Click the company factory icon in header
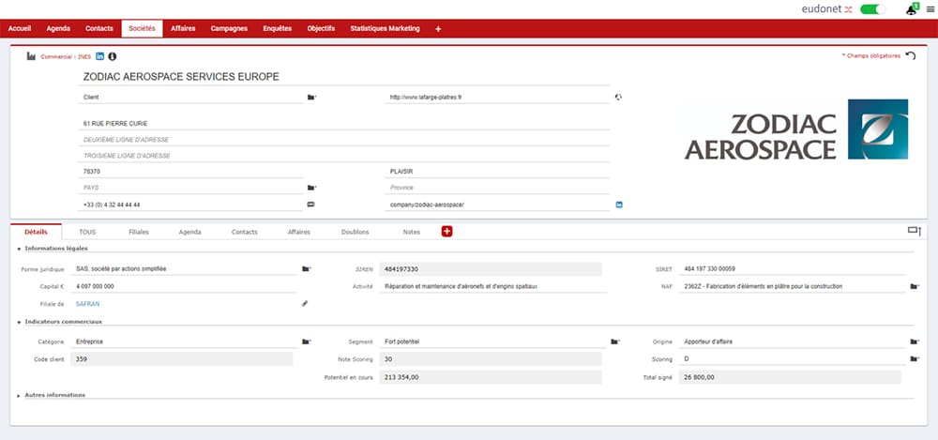The image size is (938, 440). pos(31,56)
